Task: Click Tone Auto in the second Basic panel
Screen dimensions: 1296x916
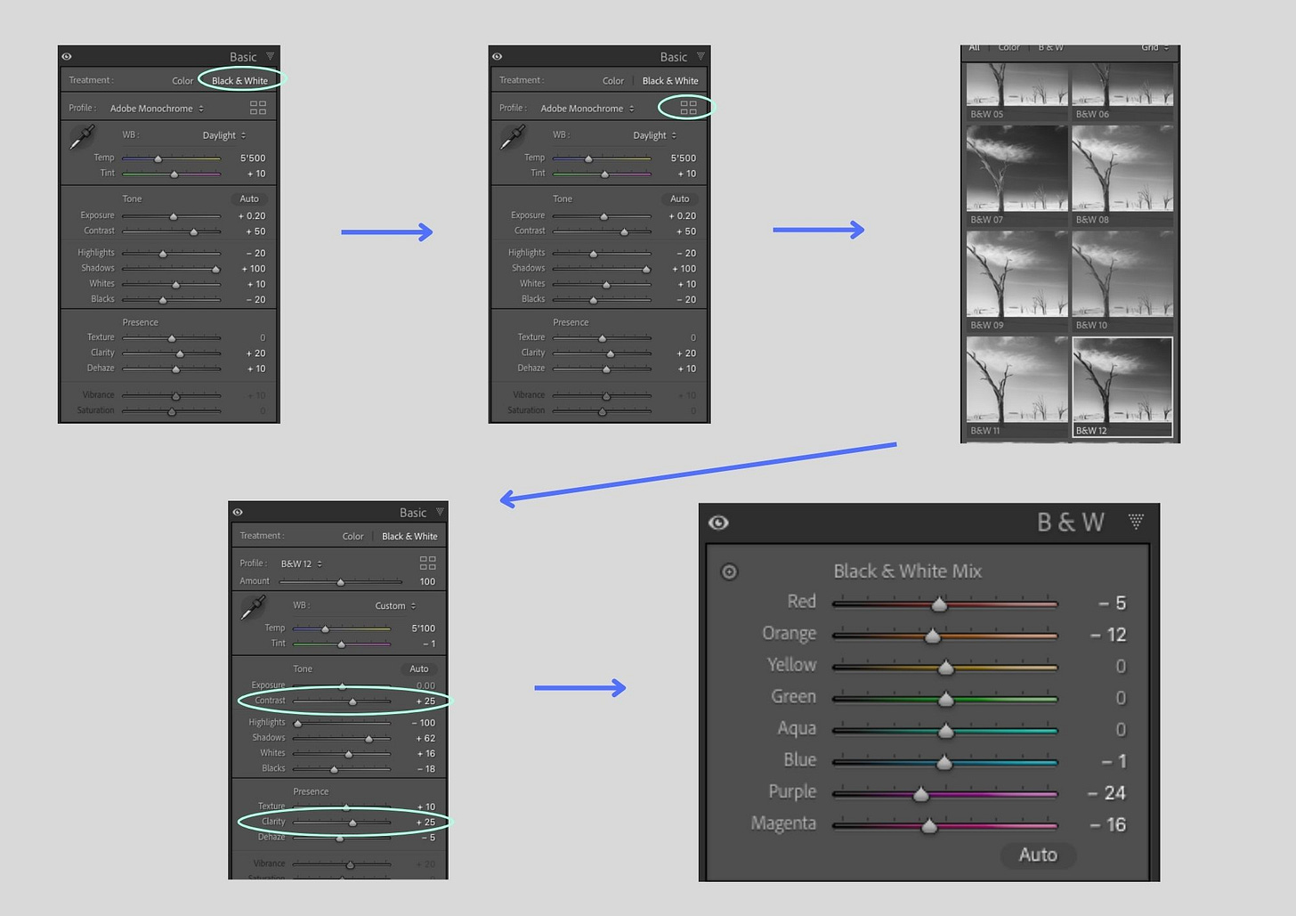Action: (x=680, y=199)
